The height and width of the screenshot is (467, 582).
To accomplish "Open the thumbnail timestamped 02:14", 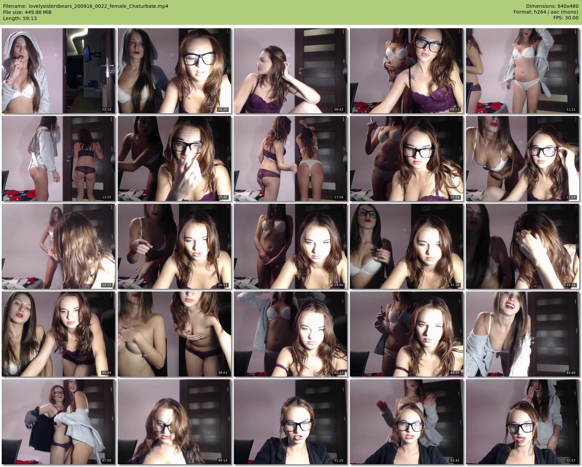I will [58, 71].
